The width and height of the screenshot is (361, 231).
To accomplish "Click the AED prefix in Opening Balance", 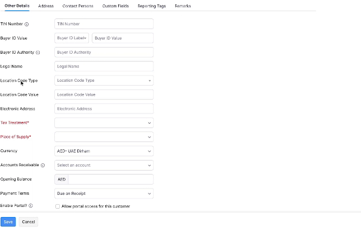I will pyautogui.click(x=62, y=179).
